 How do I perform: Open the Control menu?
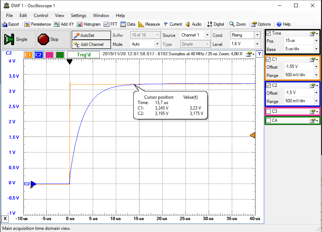41,16
